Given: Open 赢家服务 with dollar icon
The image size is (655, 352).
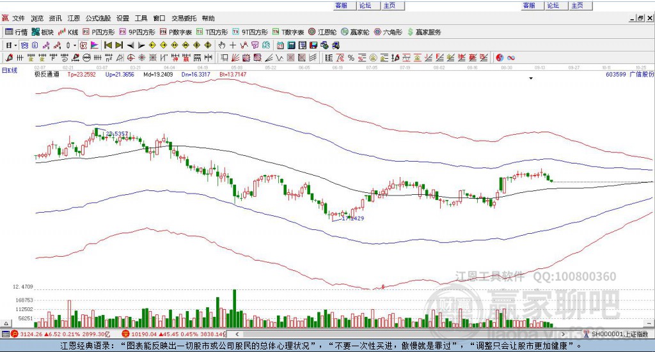Looking at the screenshot, I should pos(424,32).
